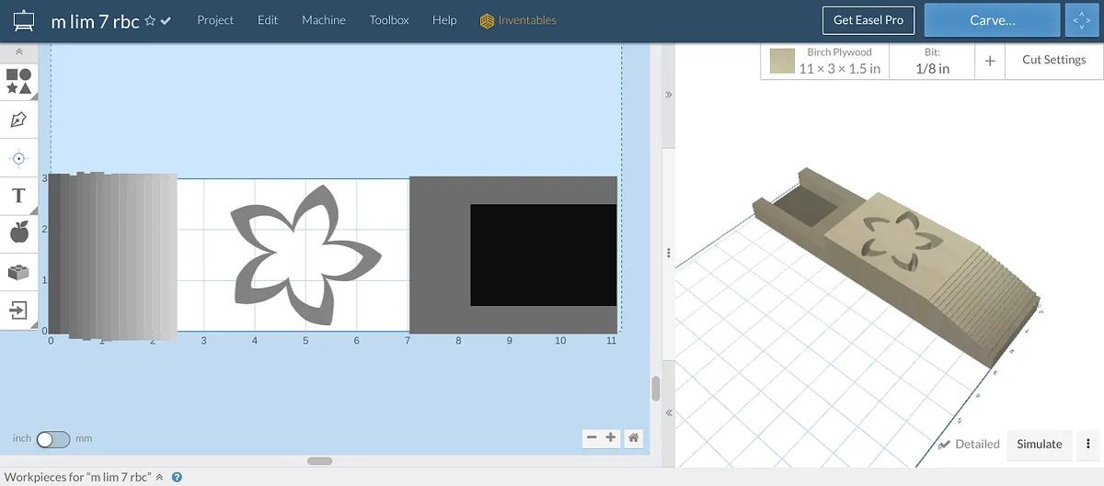1104x486 pixels.
Task: Toggle inch to mm units switch
Action: (x=52, y=439)
